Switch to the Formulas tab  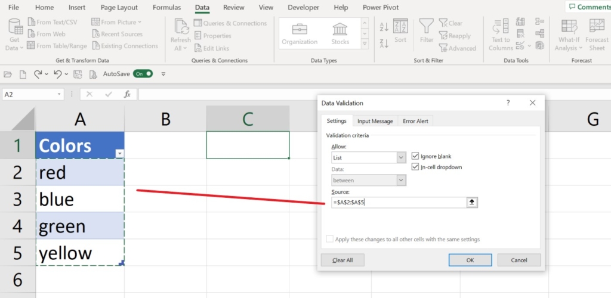coord(167,7)
